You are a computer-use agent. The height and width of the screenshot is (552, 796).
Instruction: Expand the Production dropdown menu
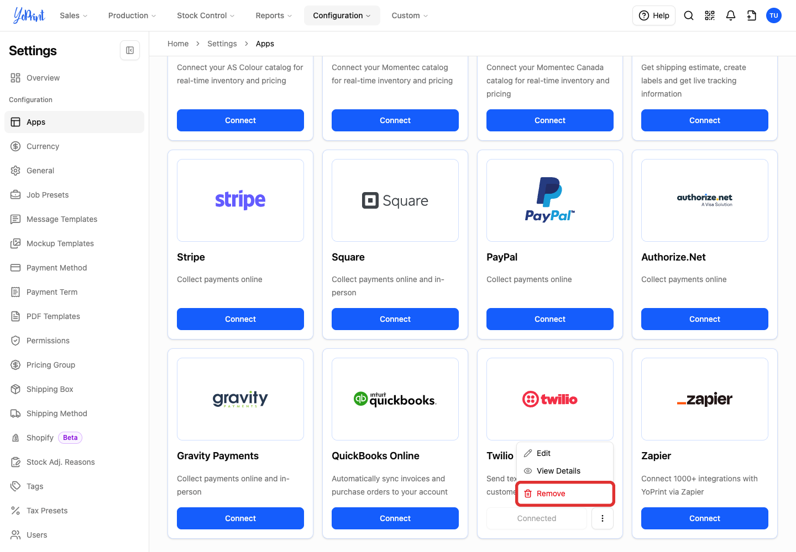132,15
